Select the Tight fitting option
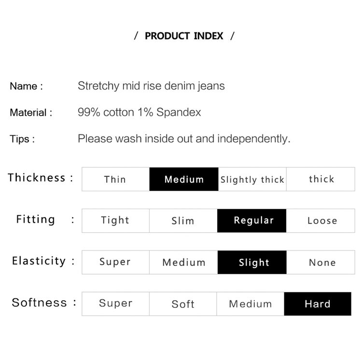The height and width of the screenshot is (359, 362). click(x=116, y=221)
